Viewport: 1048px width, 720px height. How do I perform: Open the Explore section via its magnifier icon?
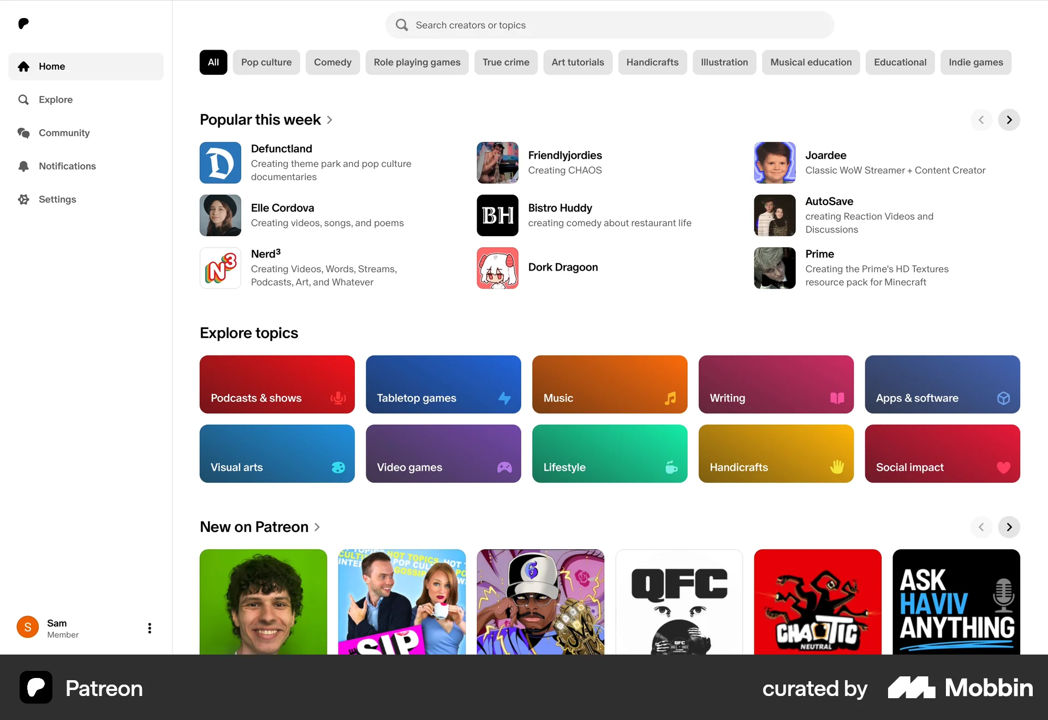(25, 99)
